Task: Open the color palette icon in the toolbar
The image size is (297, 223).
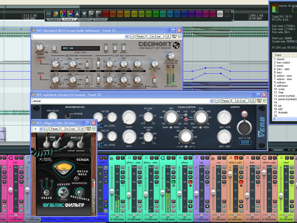Action: pyautogui.click(x=56, y=14)
